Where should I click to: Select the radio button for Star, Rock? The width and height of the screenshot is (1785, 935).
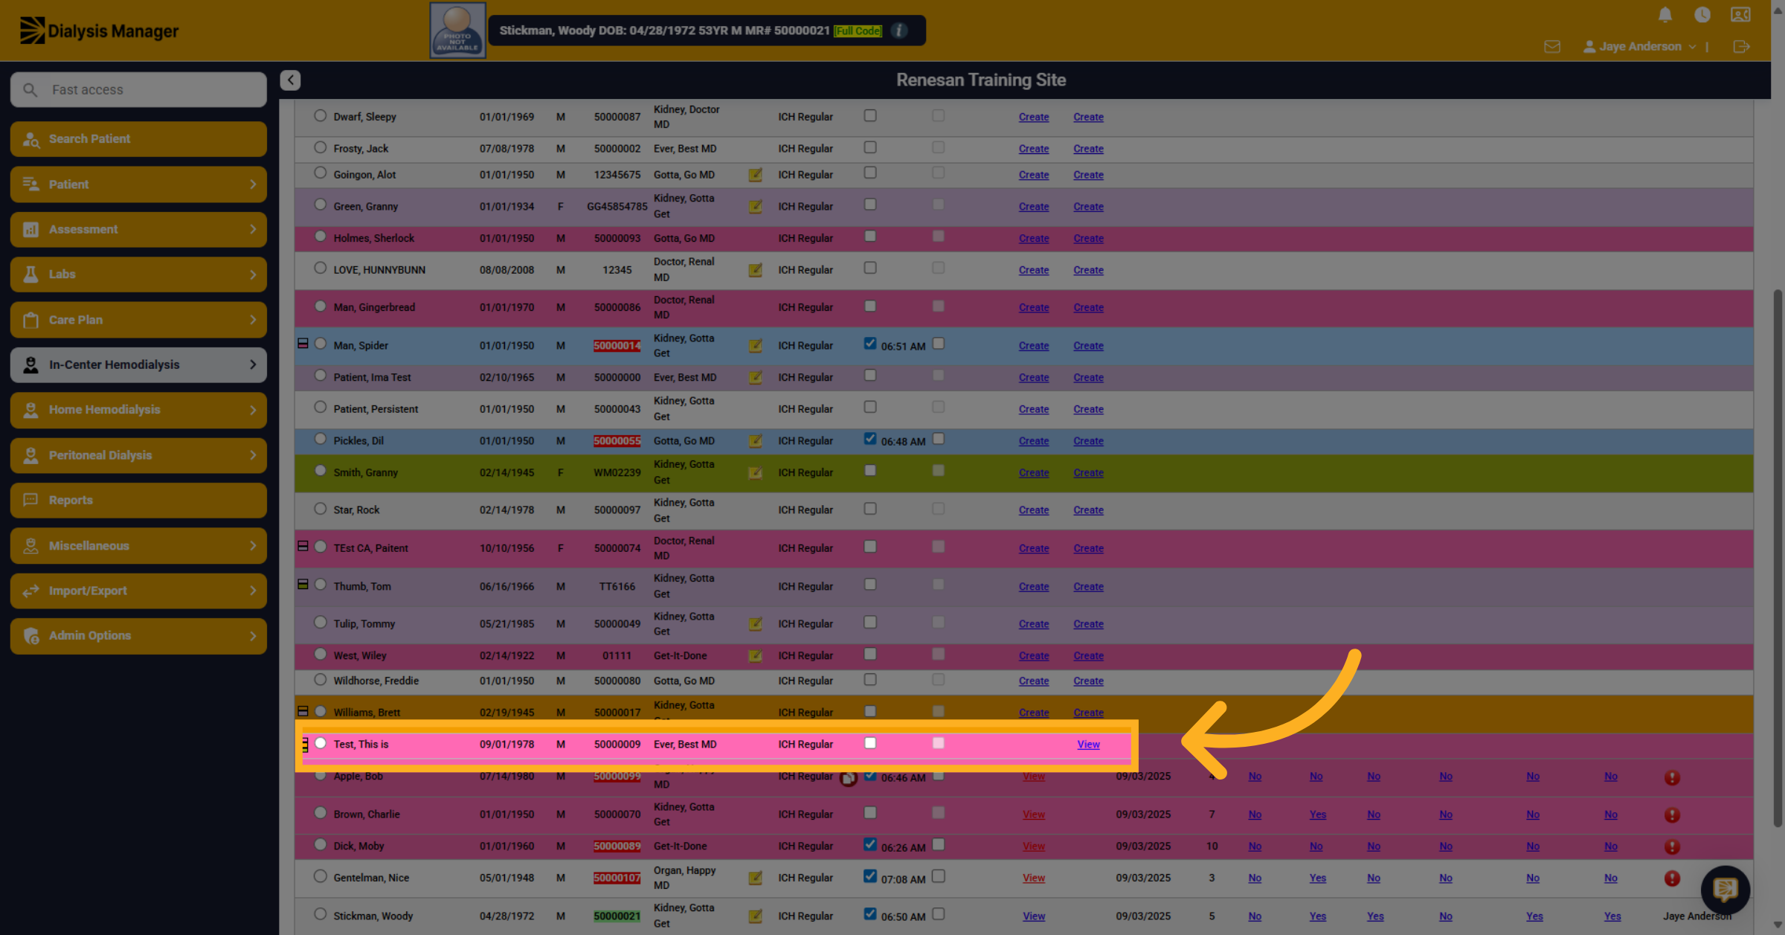tap(321, 509)
